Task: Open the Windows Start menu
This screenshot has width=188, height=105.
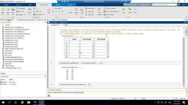Action: [3, 102]
